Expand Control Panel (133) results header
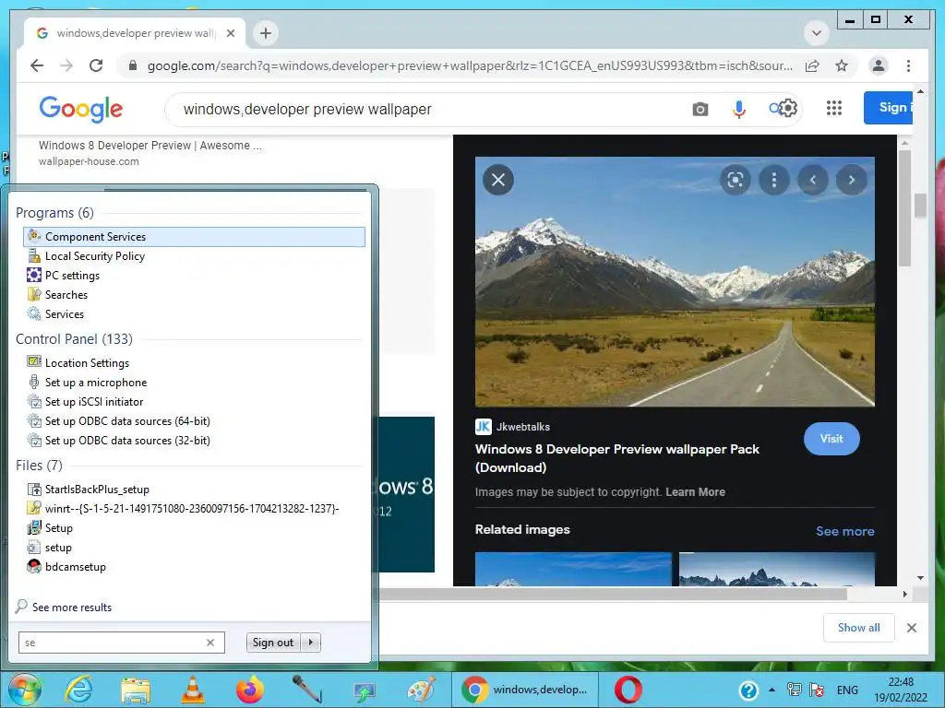The width and height of the screenshot is (945, 708). click(74, 339)
